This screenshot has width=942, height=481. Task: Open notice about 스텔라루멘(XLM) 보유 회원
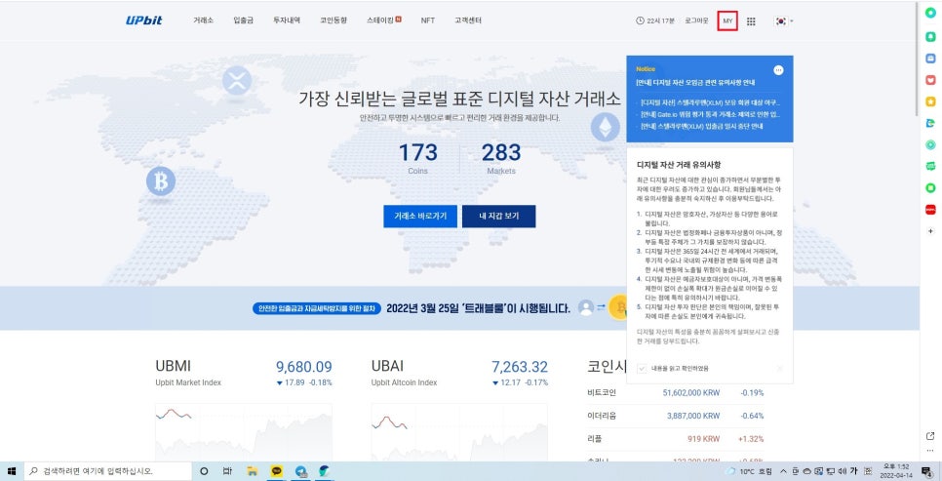(710, 102)
